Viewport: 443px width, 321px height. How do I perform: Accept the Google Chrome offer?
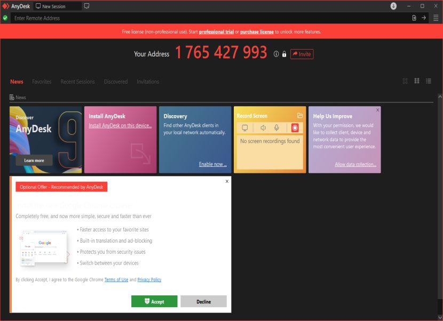point(154,301)
